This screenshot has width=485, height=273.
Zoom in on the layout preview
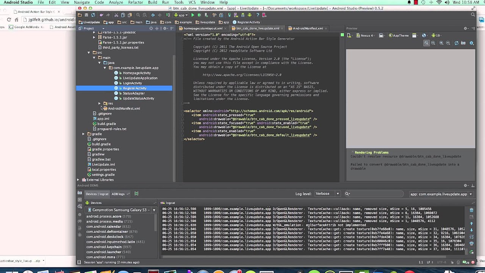click(441, 43)
